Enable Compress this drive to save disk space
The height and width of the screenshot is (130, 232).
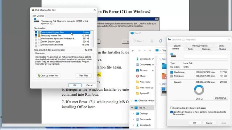coord(171,108)
